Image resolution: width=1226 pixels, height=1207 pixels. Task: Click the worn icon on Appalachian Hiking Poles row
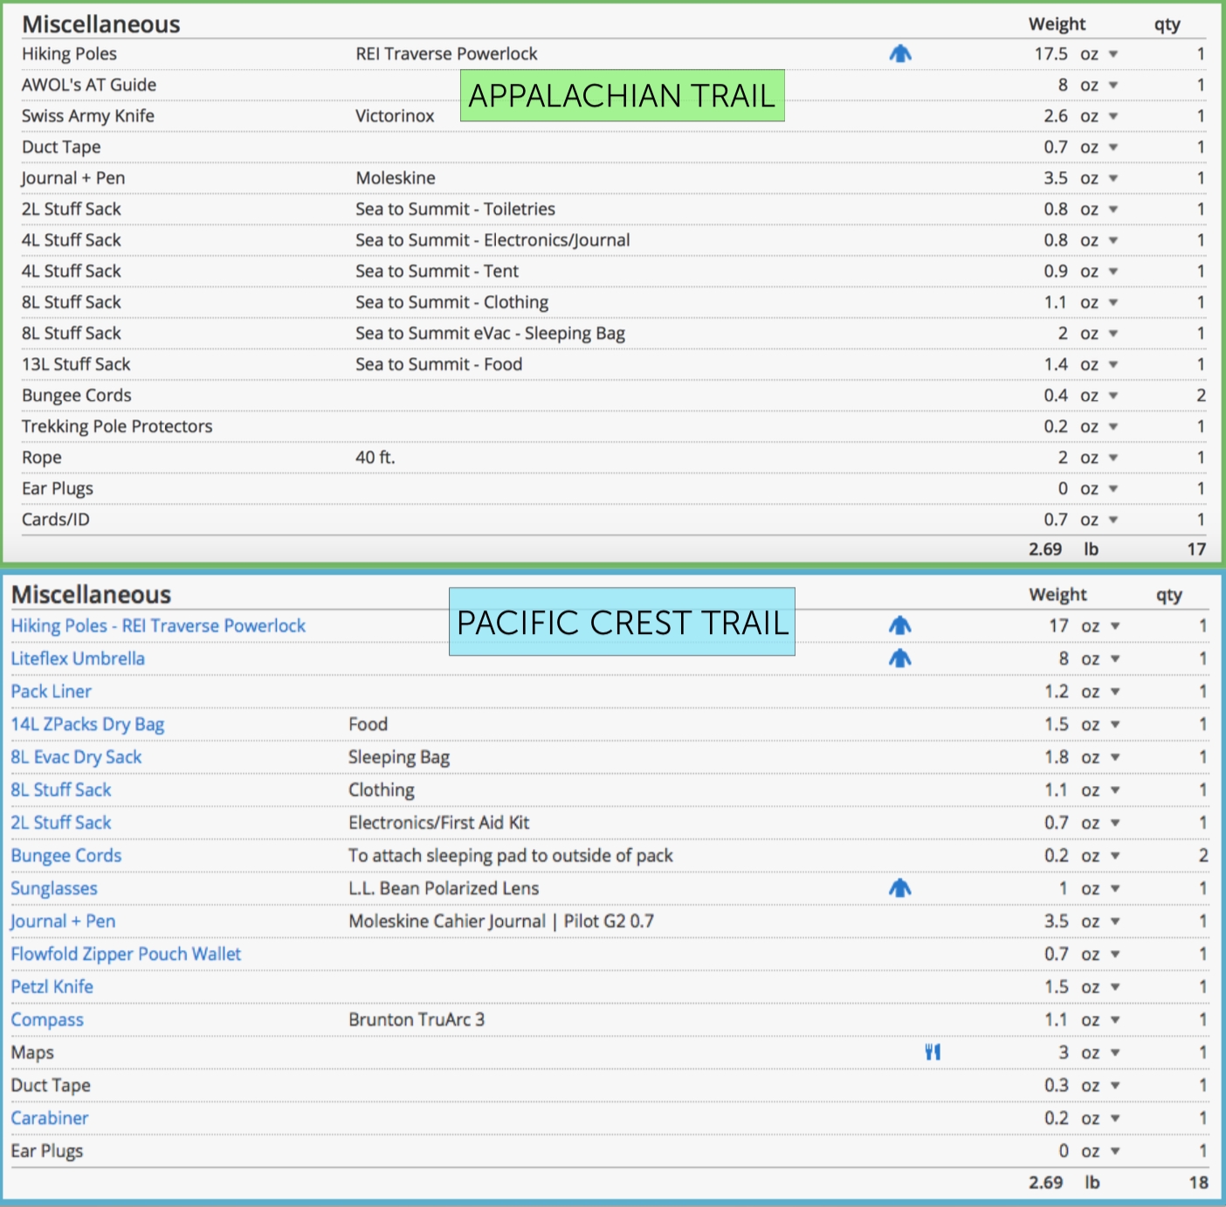coord(900,54)
